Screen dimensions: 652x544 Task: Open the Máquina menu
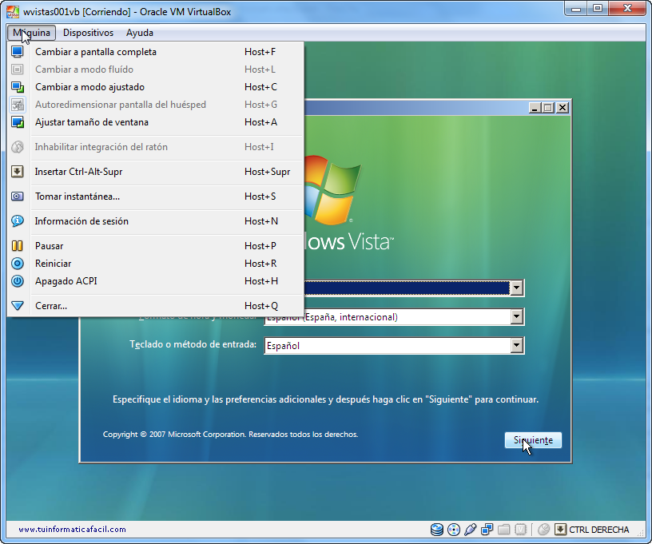click(x=31, y=33)
